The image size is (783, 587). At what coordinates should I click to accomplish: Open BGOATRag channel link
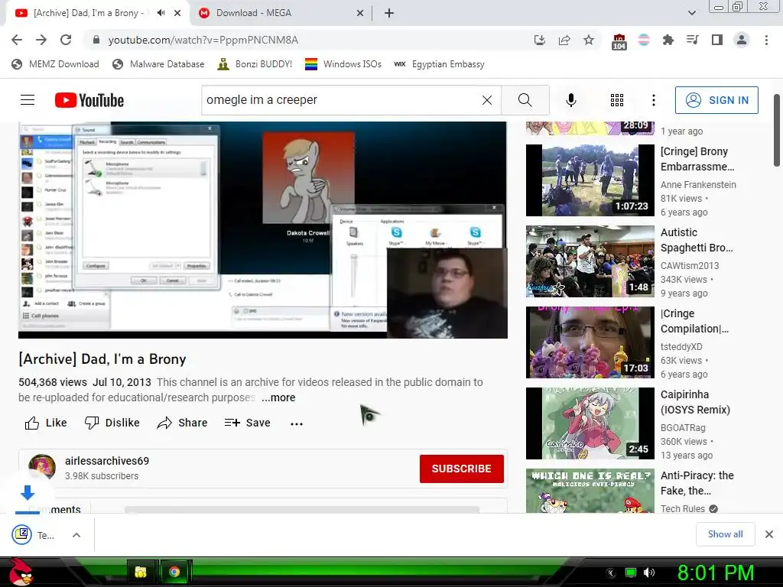pyautogui.click(x=683, y=428)
